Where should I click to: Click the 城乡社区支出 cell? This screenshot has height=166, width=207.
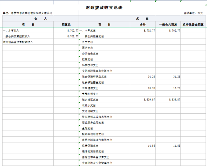point(90,100)
